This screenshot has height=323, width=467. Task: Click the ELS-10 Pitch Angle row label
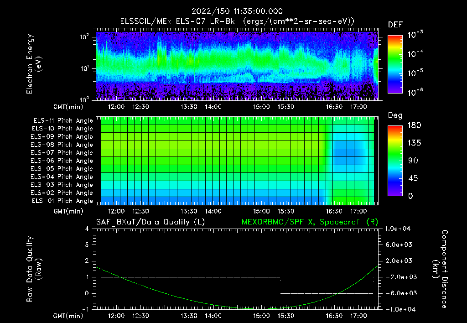coord(62,129)
